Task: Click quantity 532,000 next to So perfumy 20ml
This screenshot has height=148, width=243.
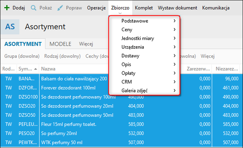Action: pos(136,133)
